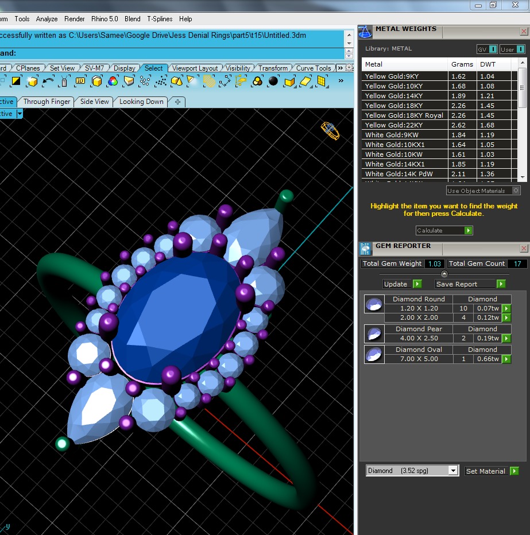Click the Select polysurfaces box-and-cone icon
Screen dimensions: 530x535
[x=177, y=81]
